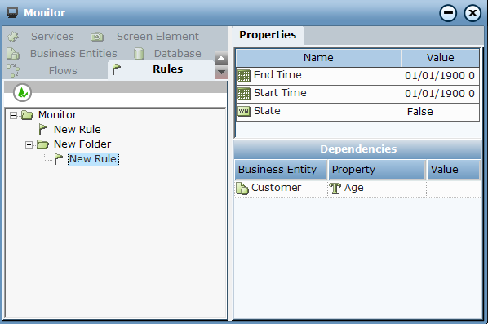Click the calendar icon beside End Time
Screen dimensions: 488x324
244,76
